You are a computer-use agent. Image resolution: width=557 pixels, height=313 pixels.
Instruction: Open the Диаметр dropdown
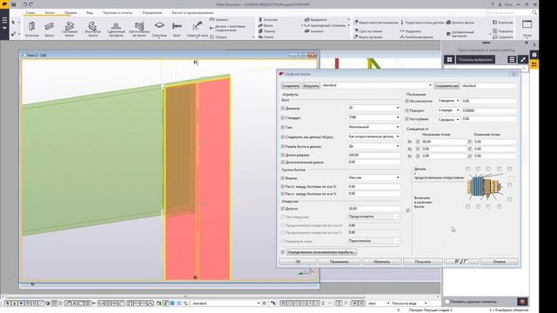coord(373,108)
